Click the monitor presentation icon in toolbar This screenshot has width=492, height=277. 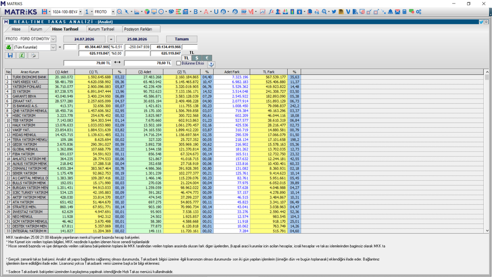[x=154, y=12]
